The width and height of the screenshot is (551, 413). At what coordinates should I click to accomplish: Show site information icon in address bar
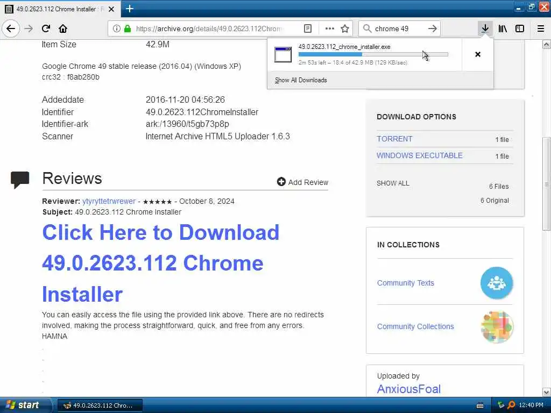pyautogui.click(x=117, y=29)
